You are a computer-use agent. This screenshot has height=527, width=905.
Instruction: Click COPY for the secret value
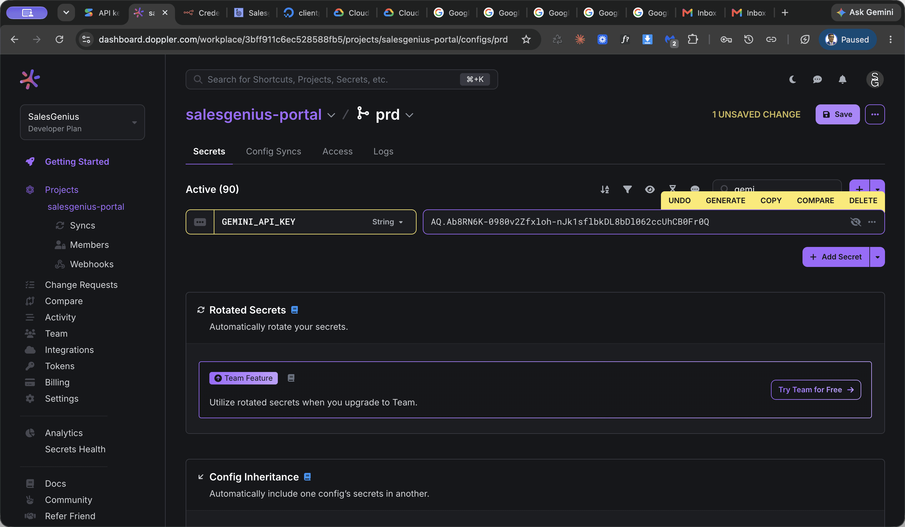click(771, 200)
